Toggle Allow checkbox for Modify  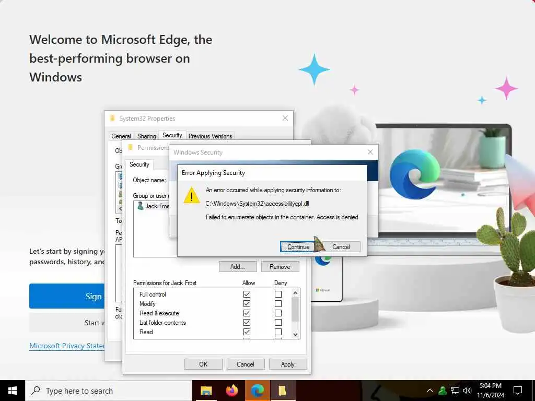coord(247,303)
